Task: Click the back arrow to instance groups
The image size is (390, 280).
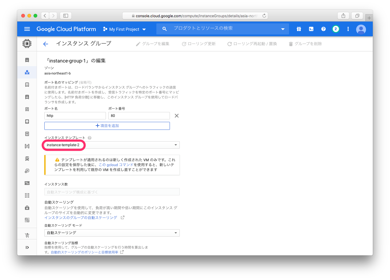Action: [46, 44]
